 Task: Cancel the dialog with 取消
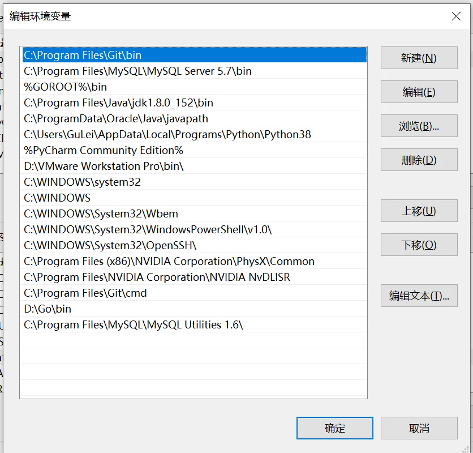tap(419, 428)
